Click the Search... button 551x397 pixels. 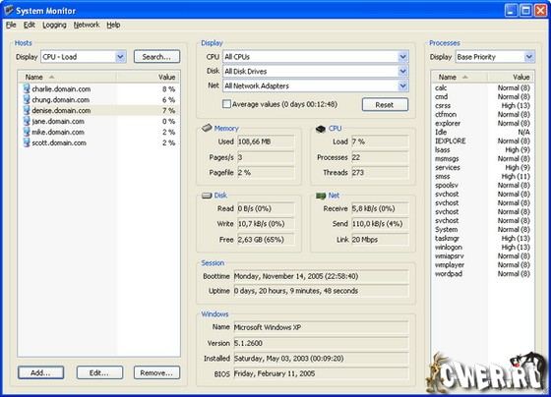tap(156, 57)
